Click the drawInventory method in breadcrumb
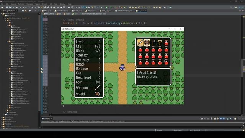The width and height of the screenshot is (245, 138). (94, 14)
